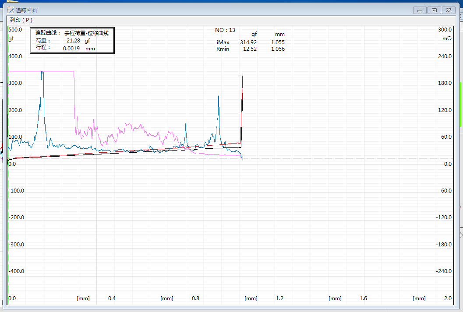Image resolution: width=463 pixels, height=312 pixels.
Task: Click the Rmin value 12.52
Action: (x=250, y=49)
